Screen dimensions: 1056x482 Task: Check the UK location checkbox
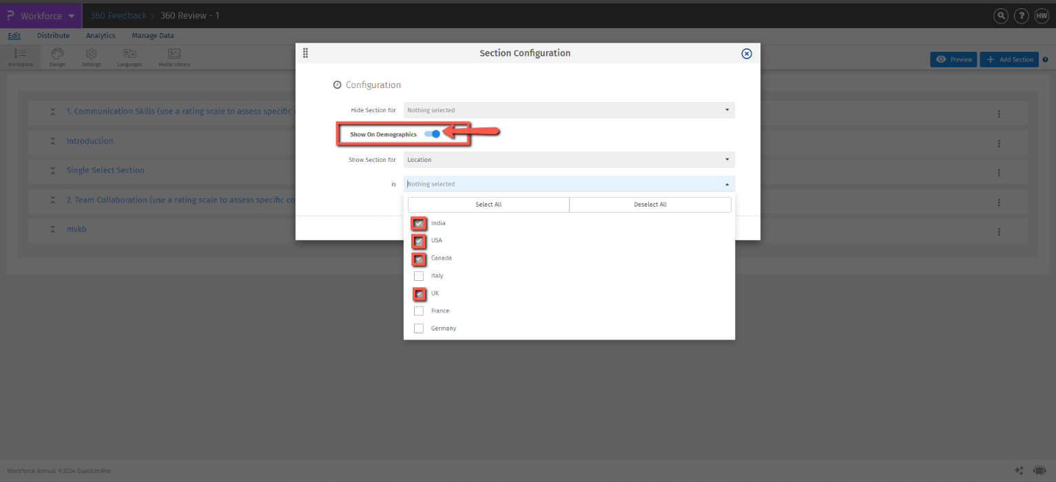419,293
